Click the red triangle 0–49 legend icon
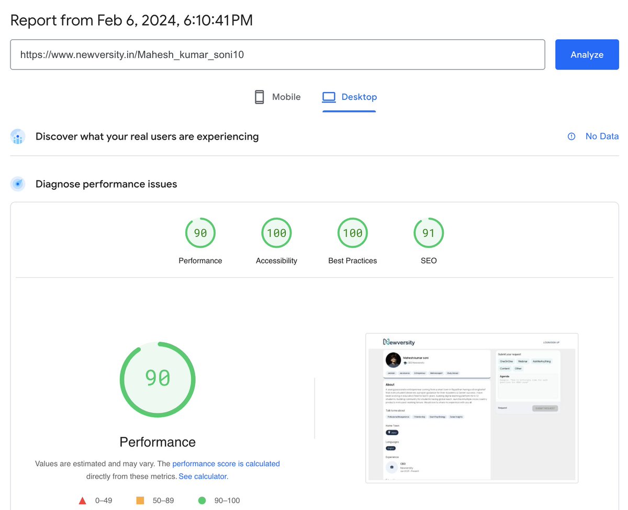This screenshot has width=628, height=510. coord(82,501)
